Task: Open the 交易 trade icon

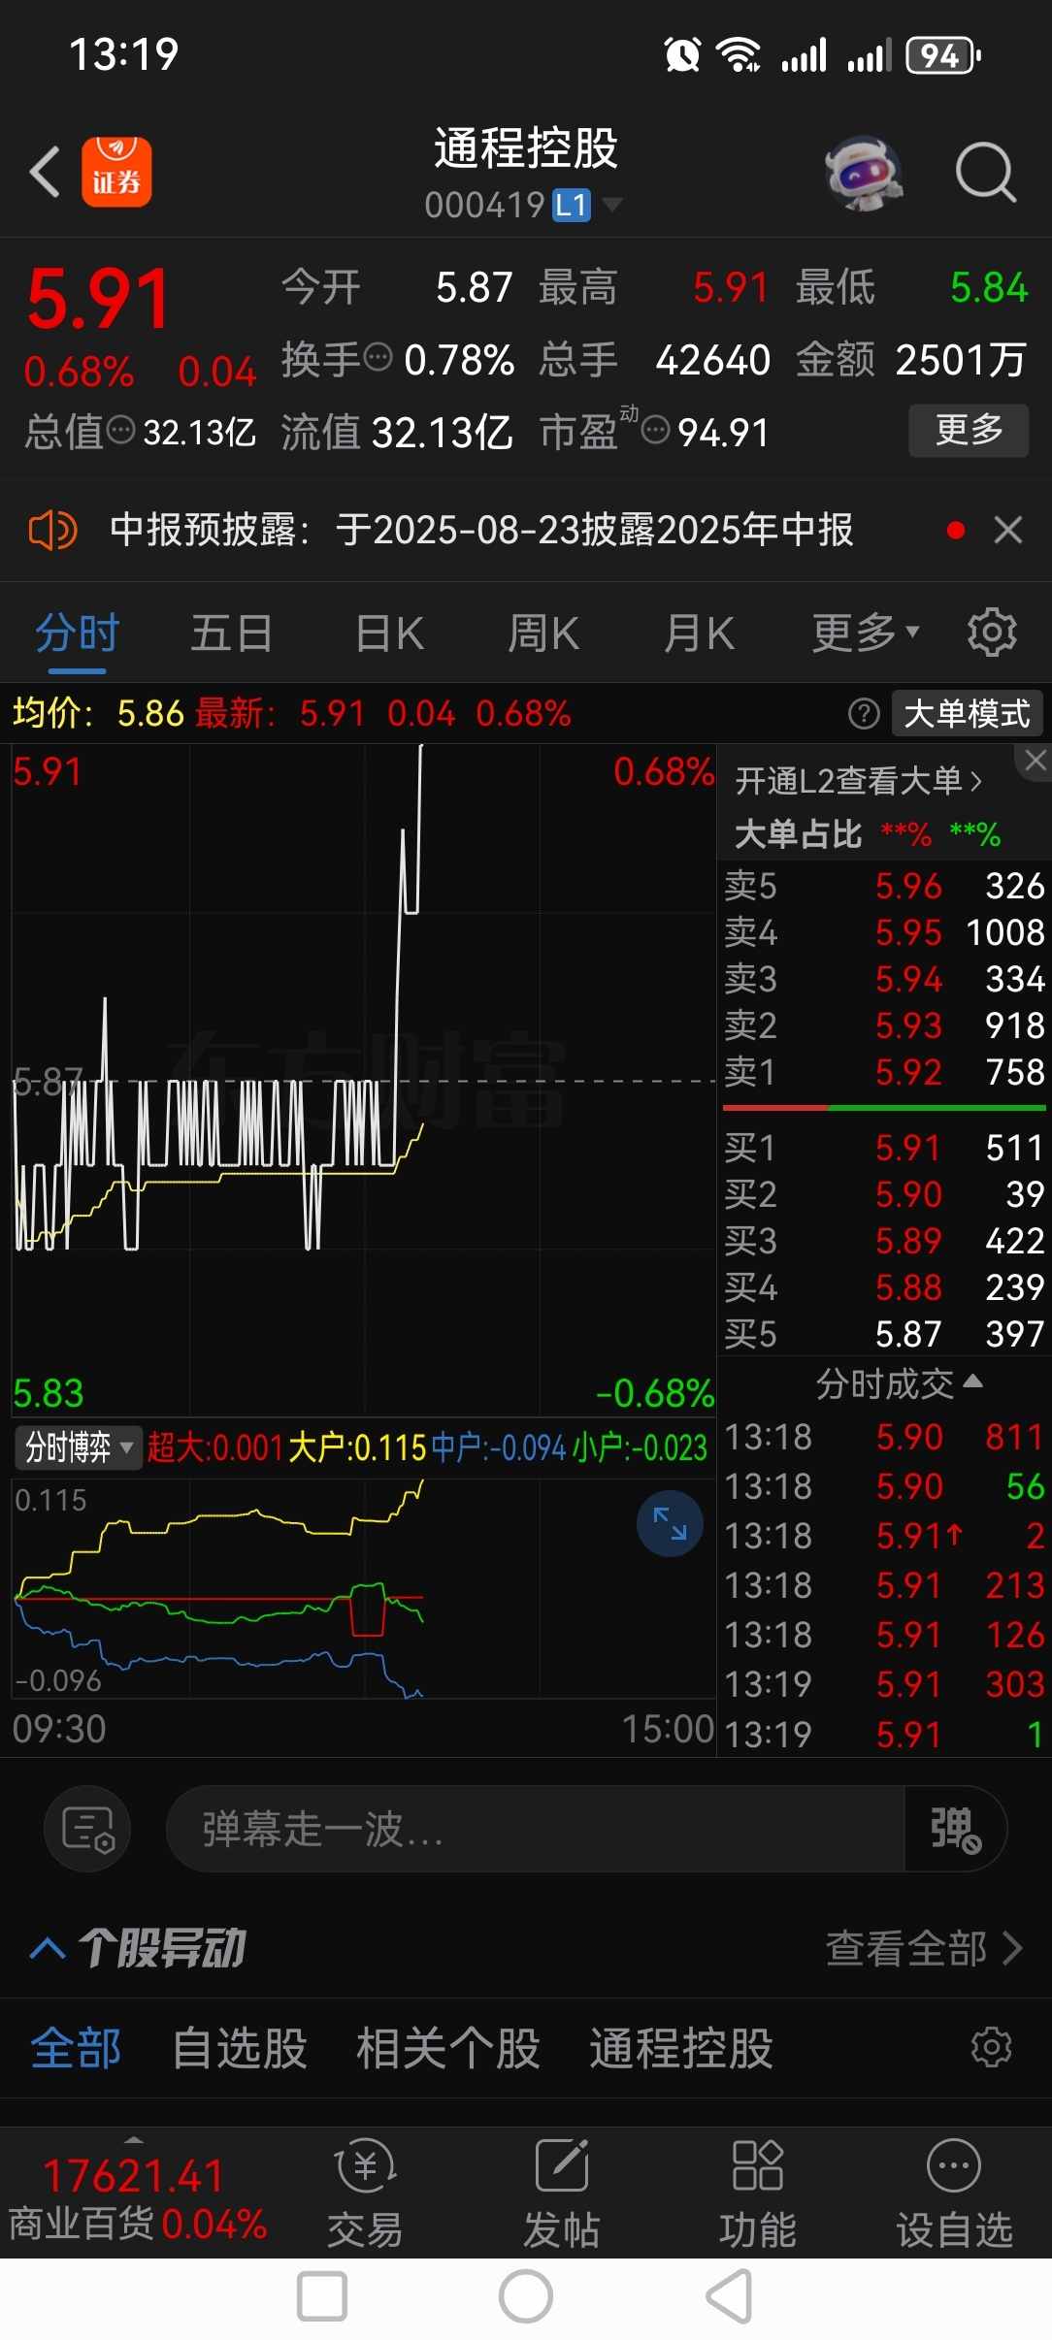Action: [x=365, y=2194]
